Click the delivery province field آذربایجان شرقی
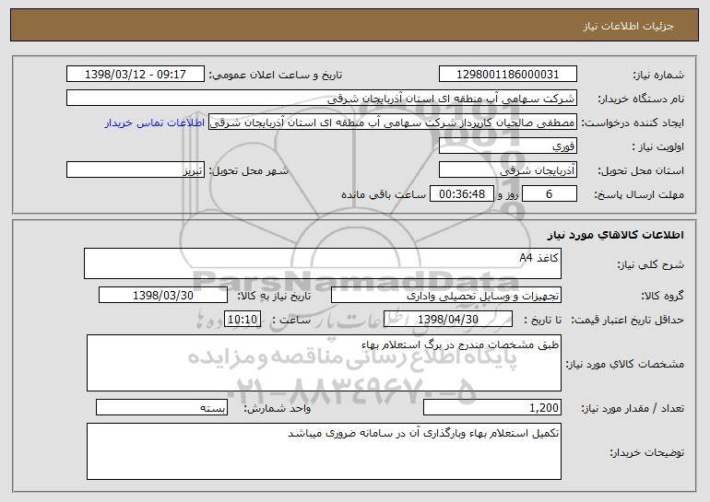Image resolution: width=710 pixels, height=502 pixels. coord(507,170)
